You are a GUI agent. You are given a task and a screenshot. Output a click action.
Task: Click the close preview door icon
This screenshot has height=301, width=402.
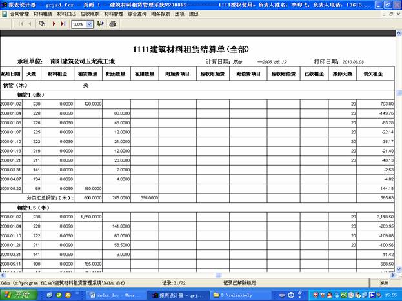click(x=100, y=24)
